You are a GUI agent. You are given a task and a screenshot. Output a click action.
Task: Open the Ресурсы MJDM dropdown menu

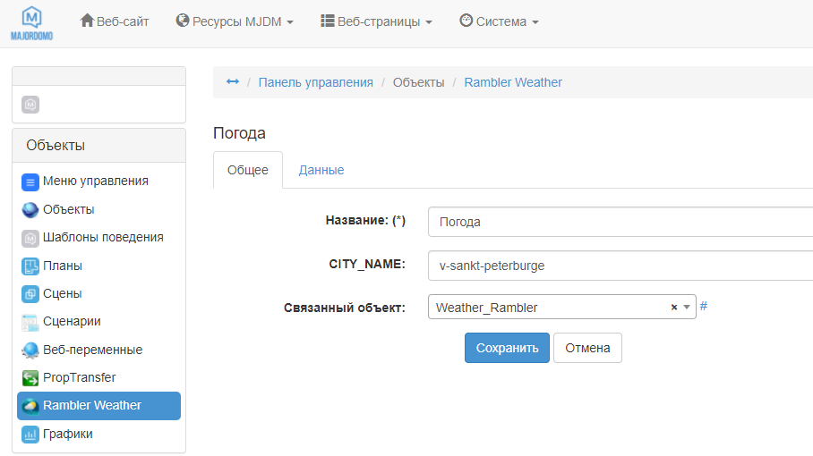coord(235,21)
